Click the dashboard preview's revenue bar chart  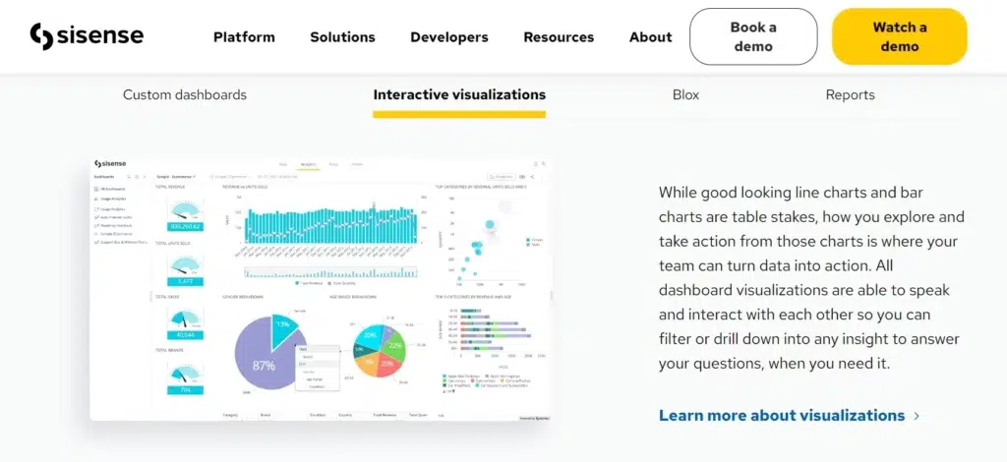point(330,224)
